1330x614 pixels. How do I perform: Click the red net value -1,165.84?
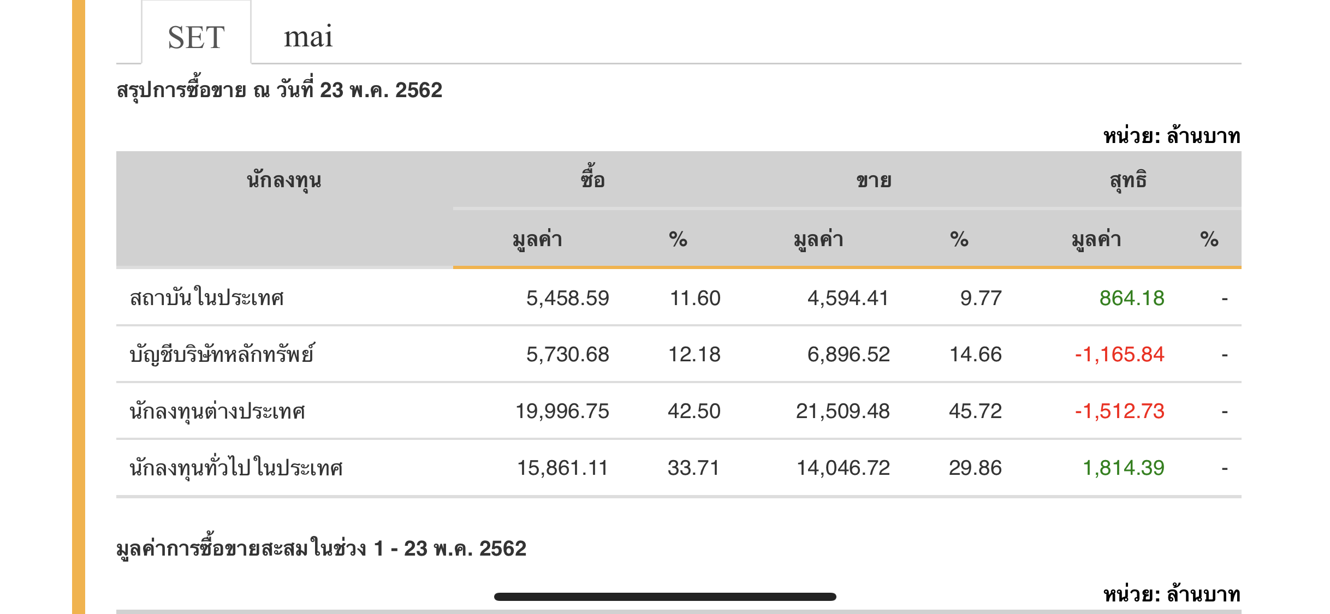(1119, 355)
